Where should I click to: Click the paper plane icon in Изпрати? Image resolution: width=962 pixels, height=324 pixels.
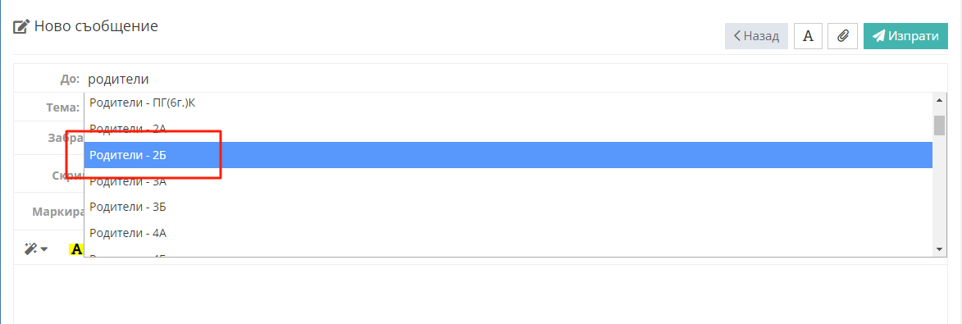click(878, 36)
